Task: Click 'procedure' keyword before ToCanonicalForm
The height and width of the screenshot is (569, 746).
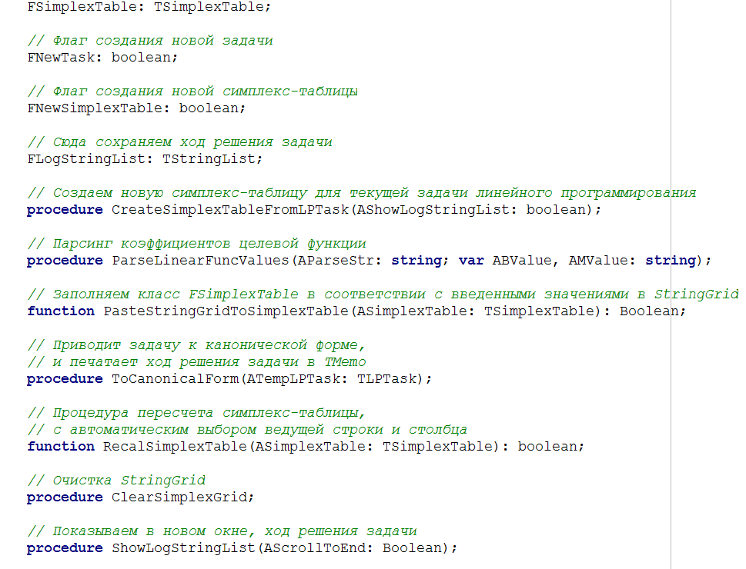Action: (65, 379)
